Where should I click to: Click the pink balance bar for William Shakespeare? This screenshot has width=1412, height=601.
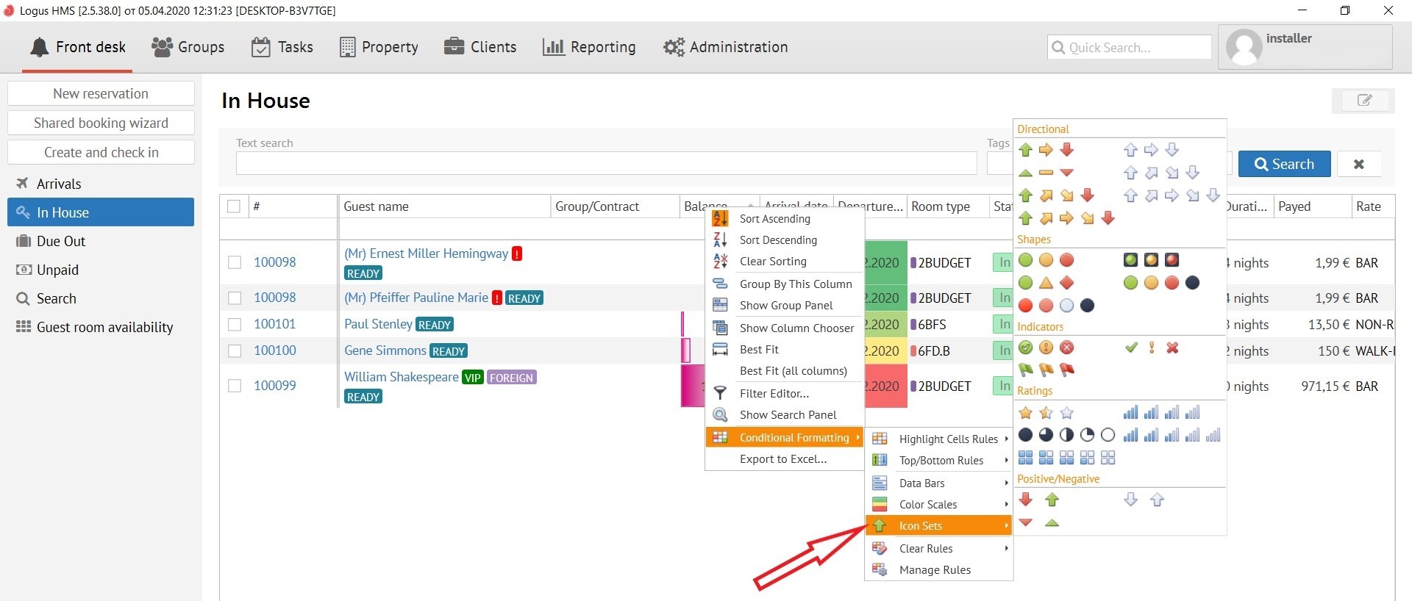click(x=691, y=386)
